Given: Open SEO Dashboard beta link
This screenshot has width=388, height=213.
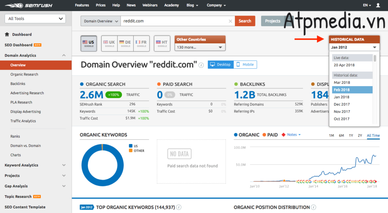Looking at the screenshot, I should tap(23, 45).
